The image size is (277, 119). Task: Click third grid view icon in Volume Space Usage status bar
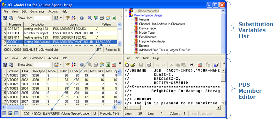coord(16,114)
